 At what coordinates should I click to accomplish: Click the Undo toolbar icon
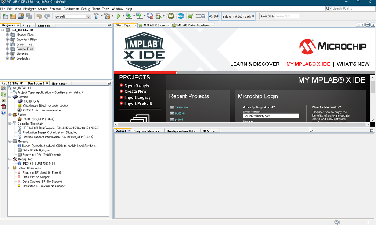[x=39, y=16]
